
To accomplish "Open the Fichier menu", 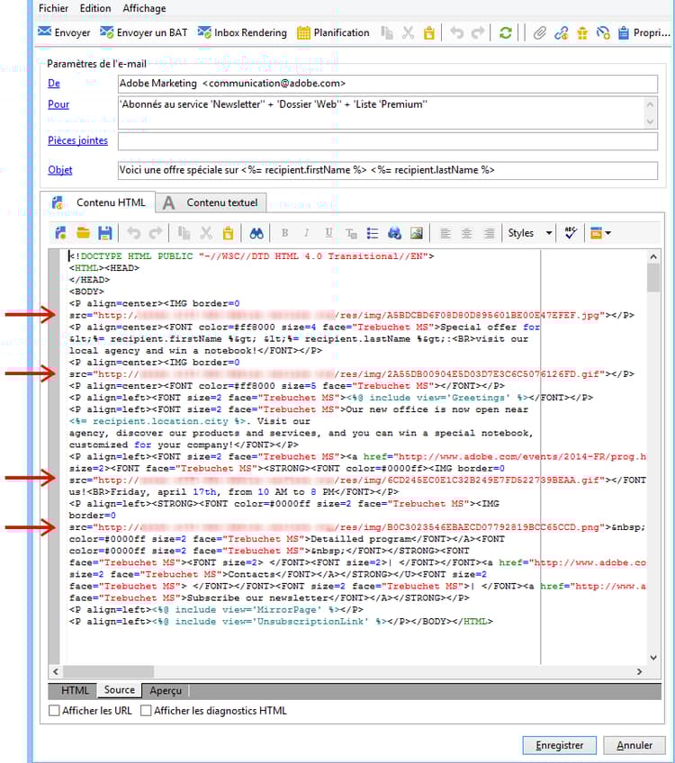I will pos(53,8).
